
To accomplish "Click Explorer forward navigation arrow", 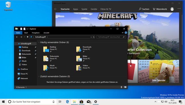I will tap(21, 37).
